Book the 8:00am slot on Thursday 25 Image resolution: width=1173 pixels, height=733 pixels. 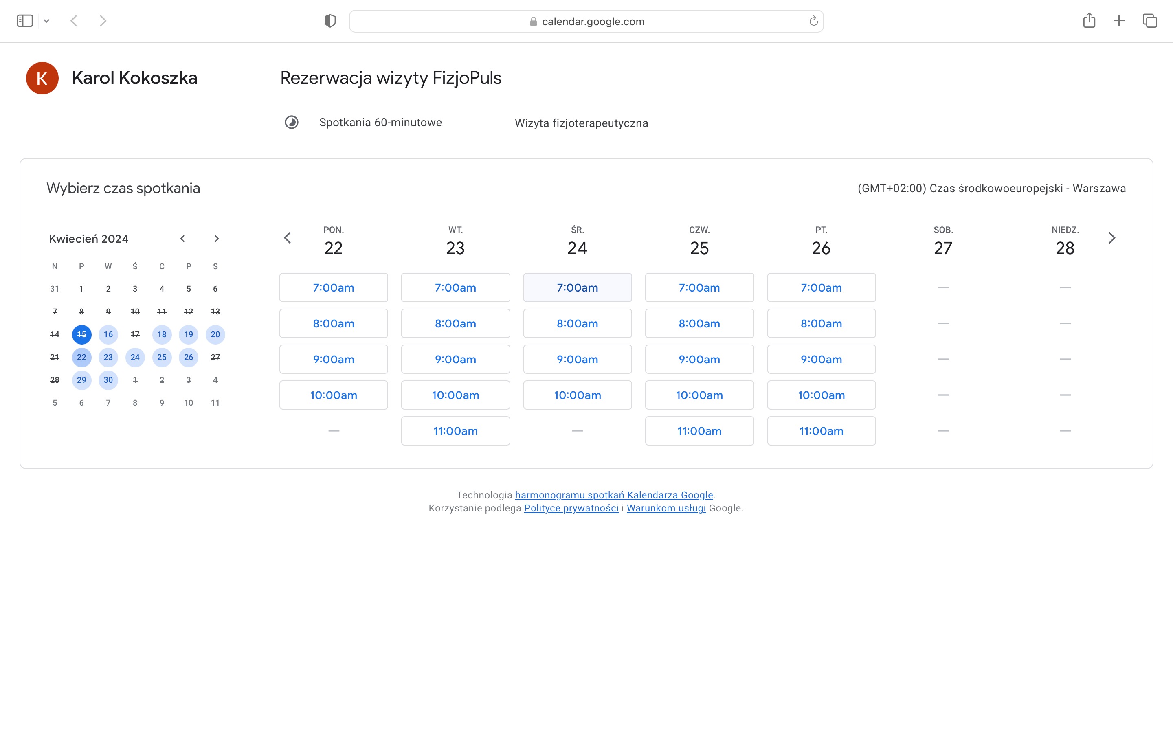(x=699, y=323)
